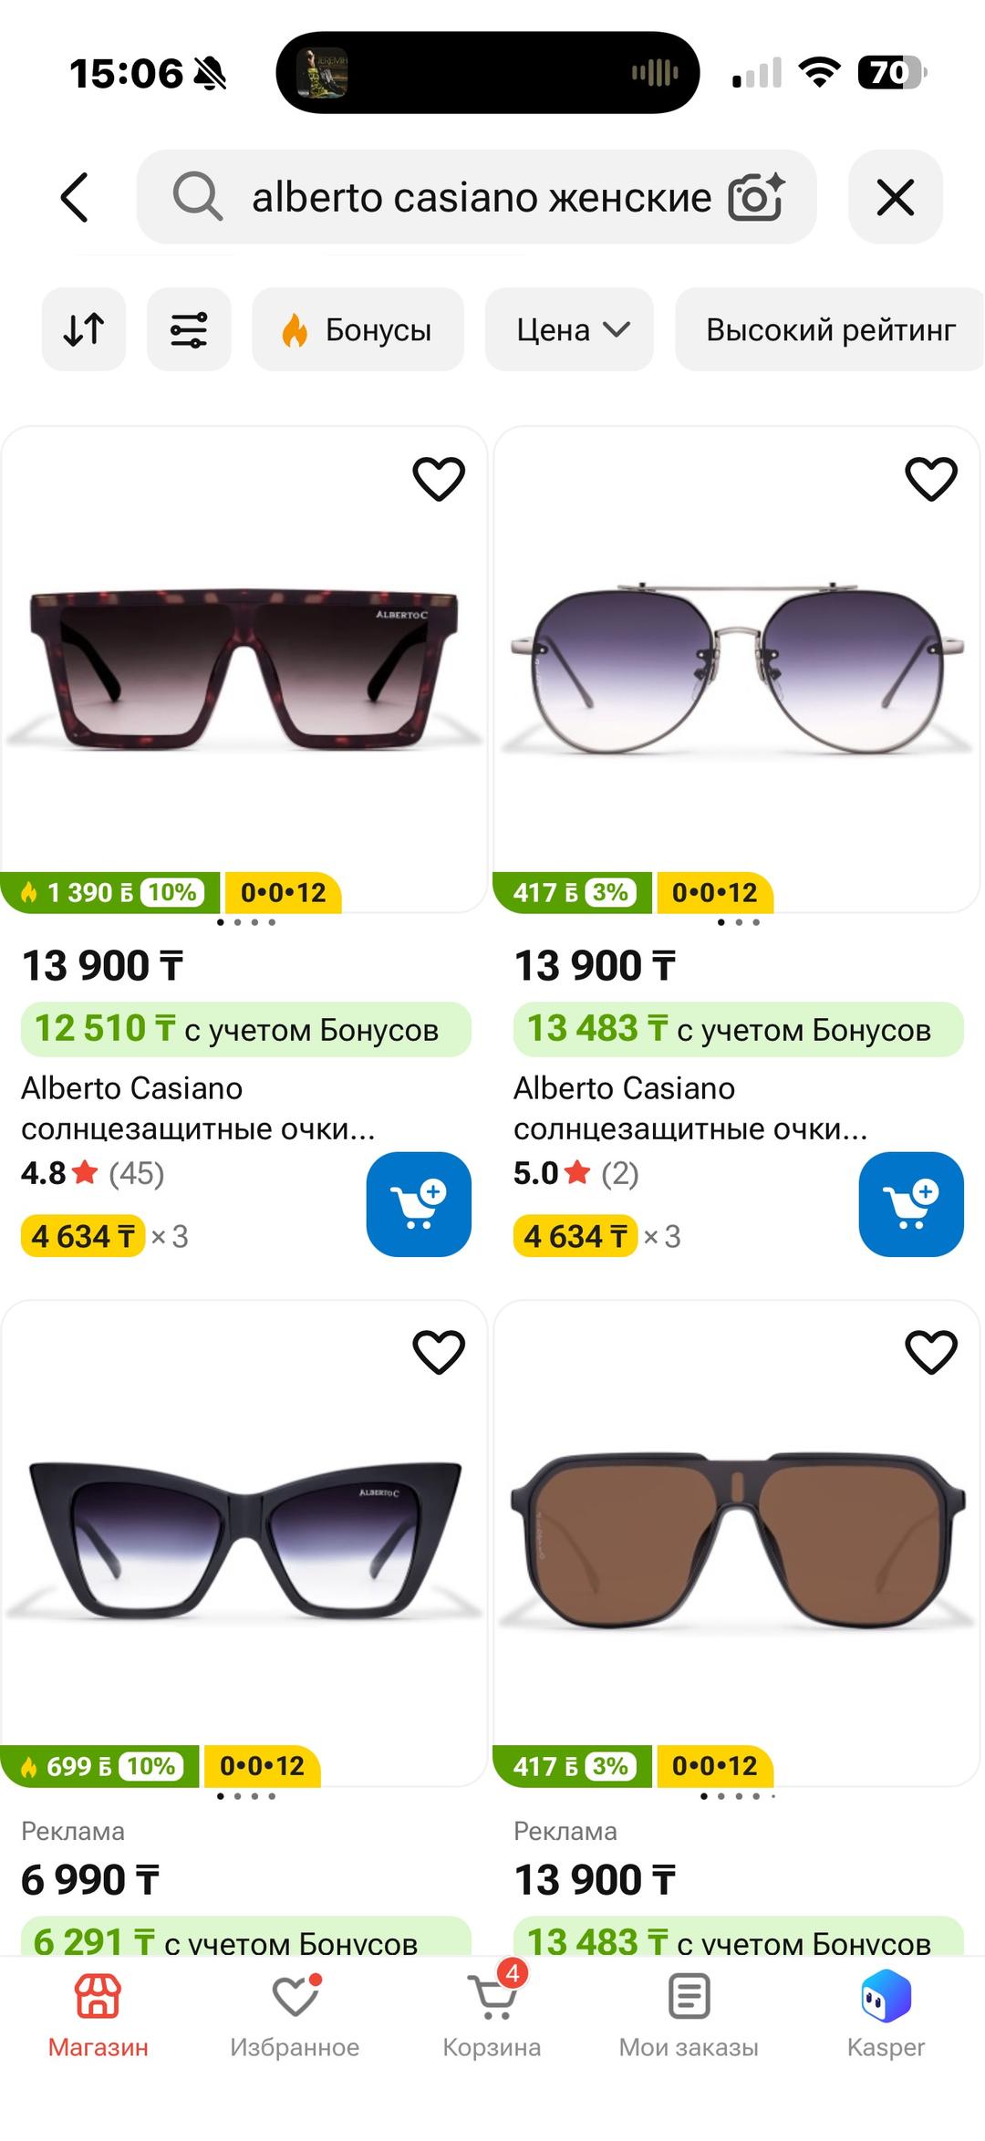Screen dimensions: 985x2141
Task: Add 4.8-rated sunglasses to cart
Action: (419, 1204)
